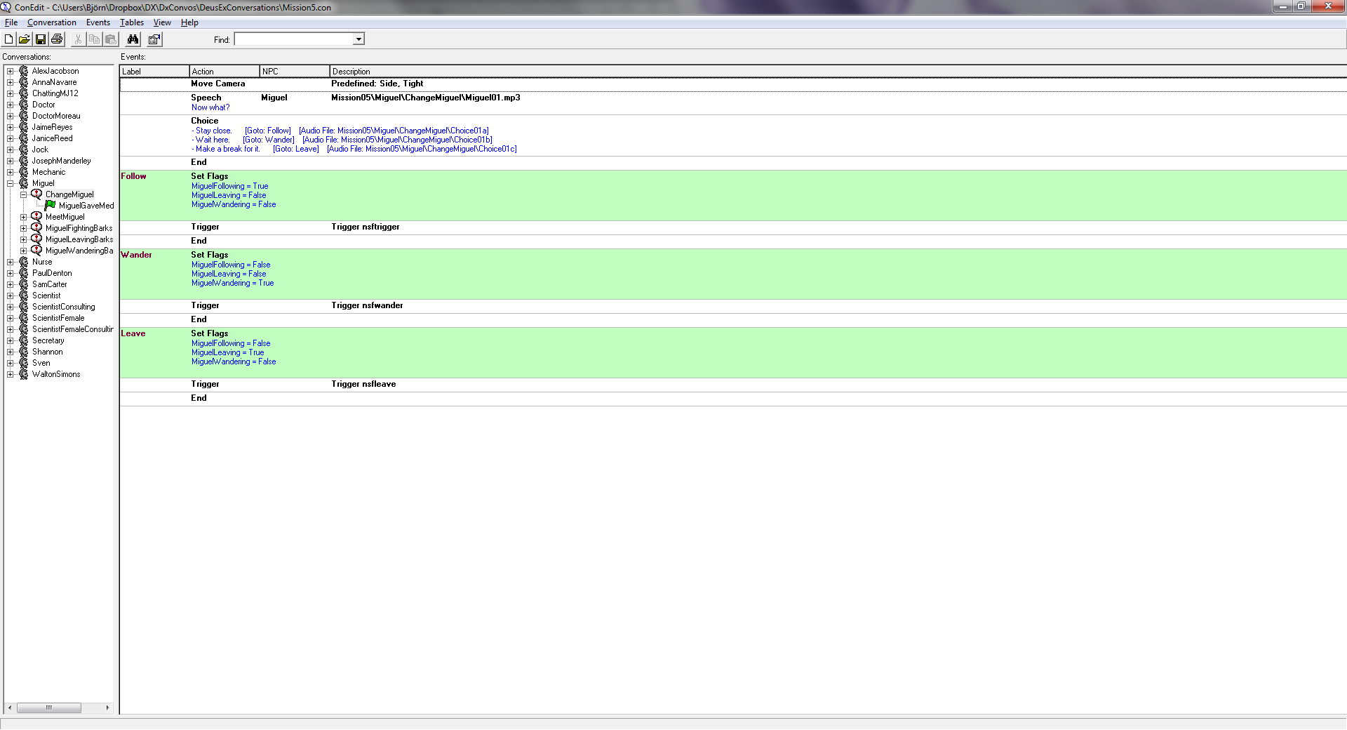Click inside the Find text field

point(293,39)
